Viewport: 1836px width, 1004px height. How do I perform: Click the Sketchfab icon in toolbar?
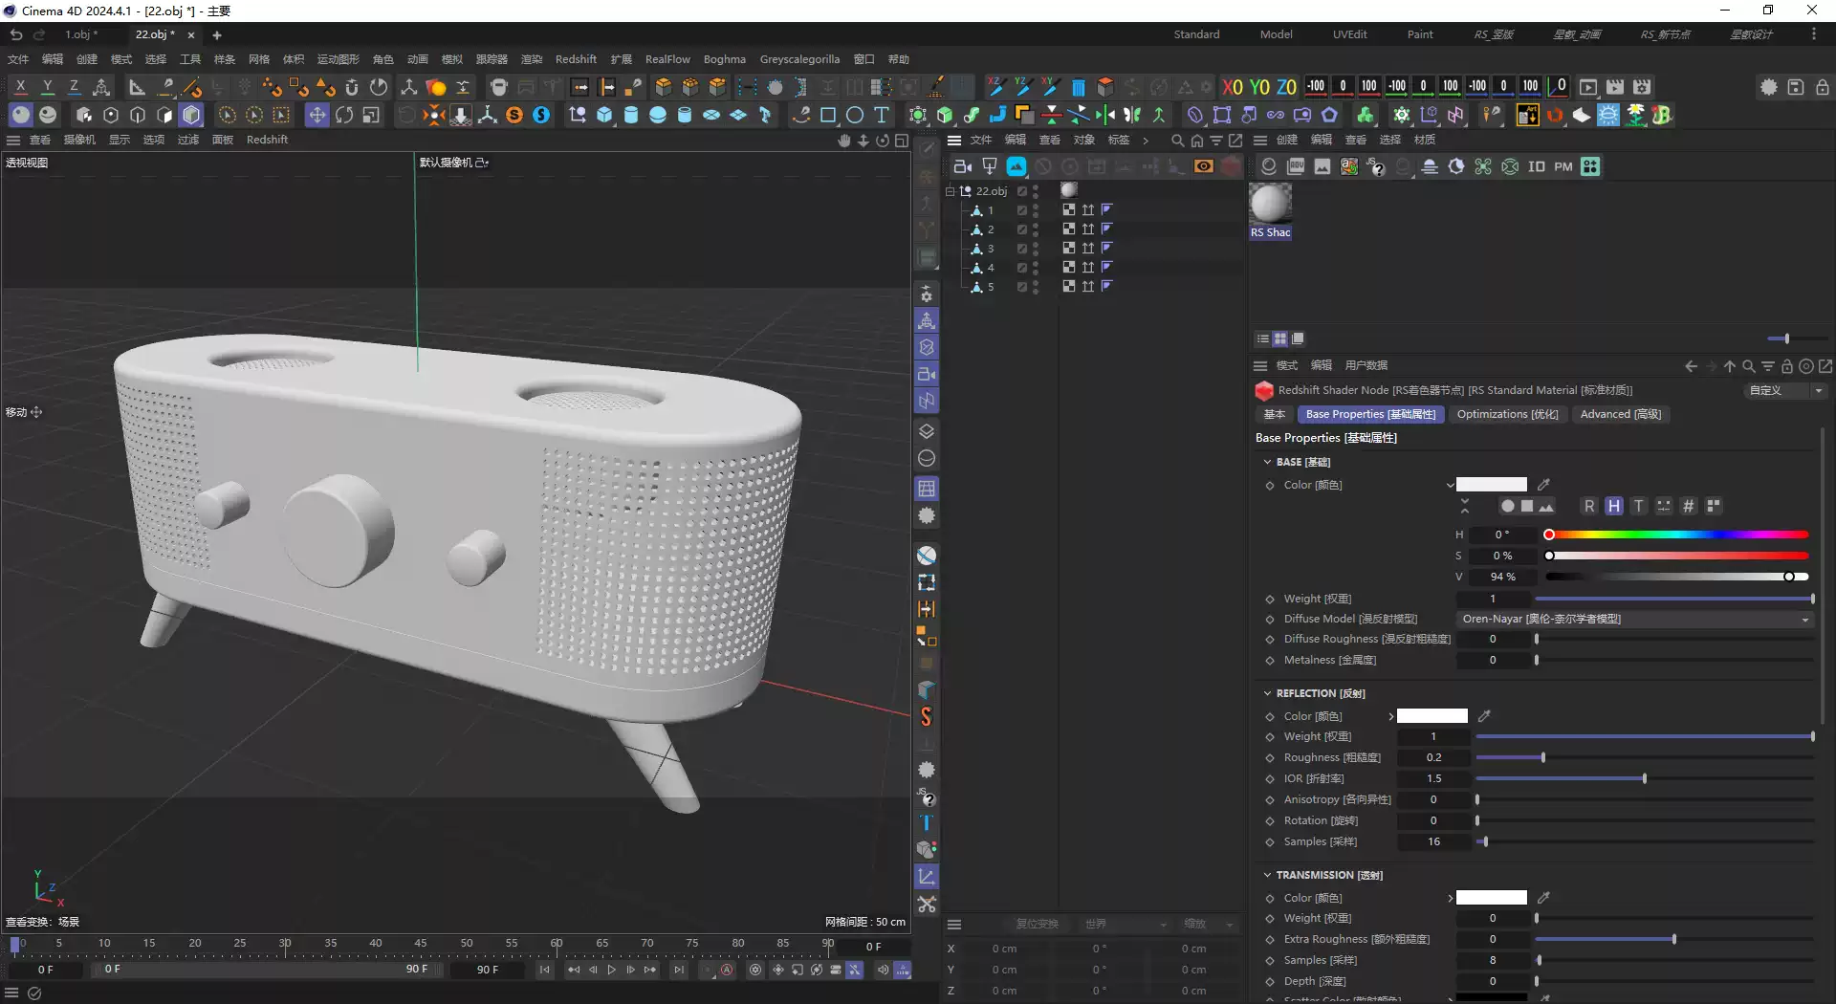541,115
